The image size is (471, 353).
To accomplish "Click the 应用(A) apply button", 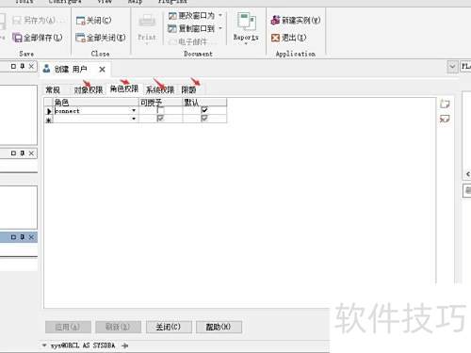I will pyautogui.click(x=68, y=327).
